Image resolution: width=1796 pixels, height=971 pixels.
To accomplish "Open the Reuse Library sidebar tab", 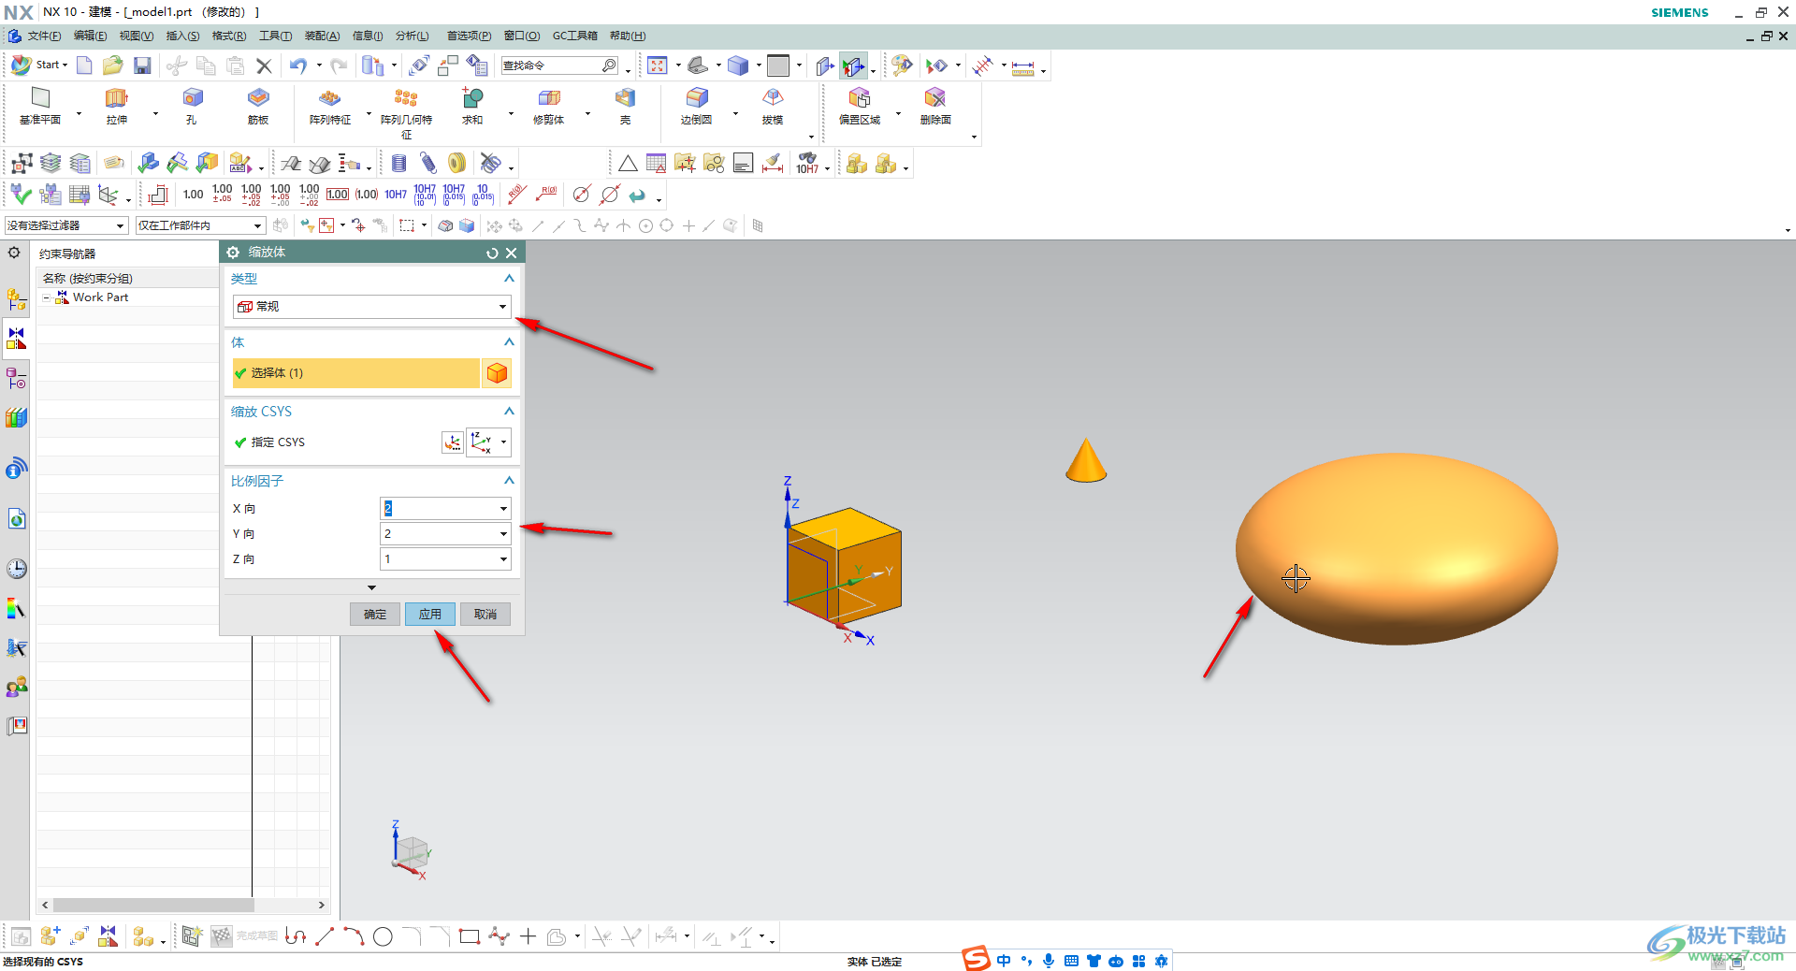I will [x=16, y=417].
